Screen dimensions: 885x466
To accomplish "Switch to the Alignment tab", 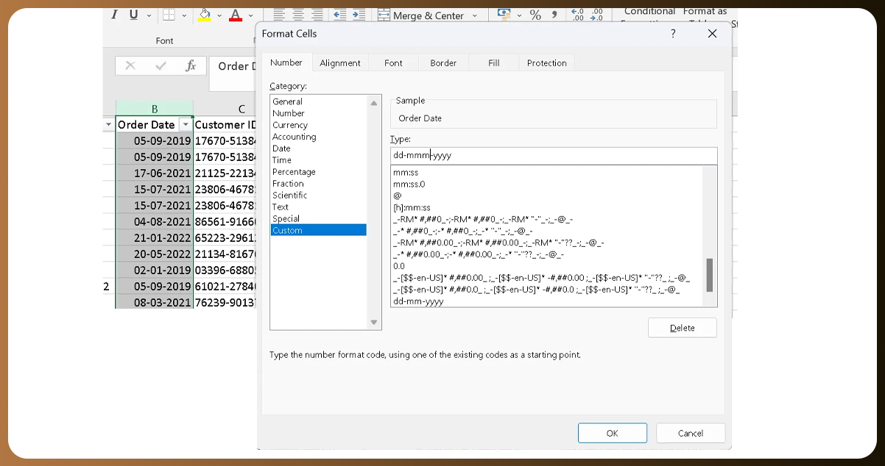I will click(340, 63).
